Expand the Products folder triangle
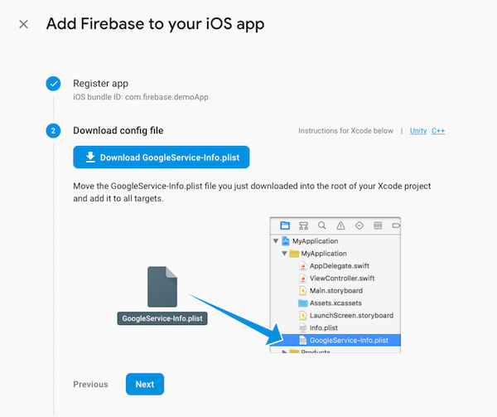 (x=285, y=352)
